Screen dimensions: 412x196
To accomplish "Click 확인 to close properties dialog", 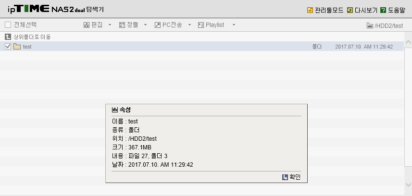I will [x=291, y=177].
